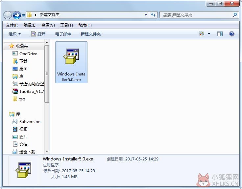Click the installer preview thumbnail in details pane

[23, 170]
